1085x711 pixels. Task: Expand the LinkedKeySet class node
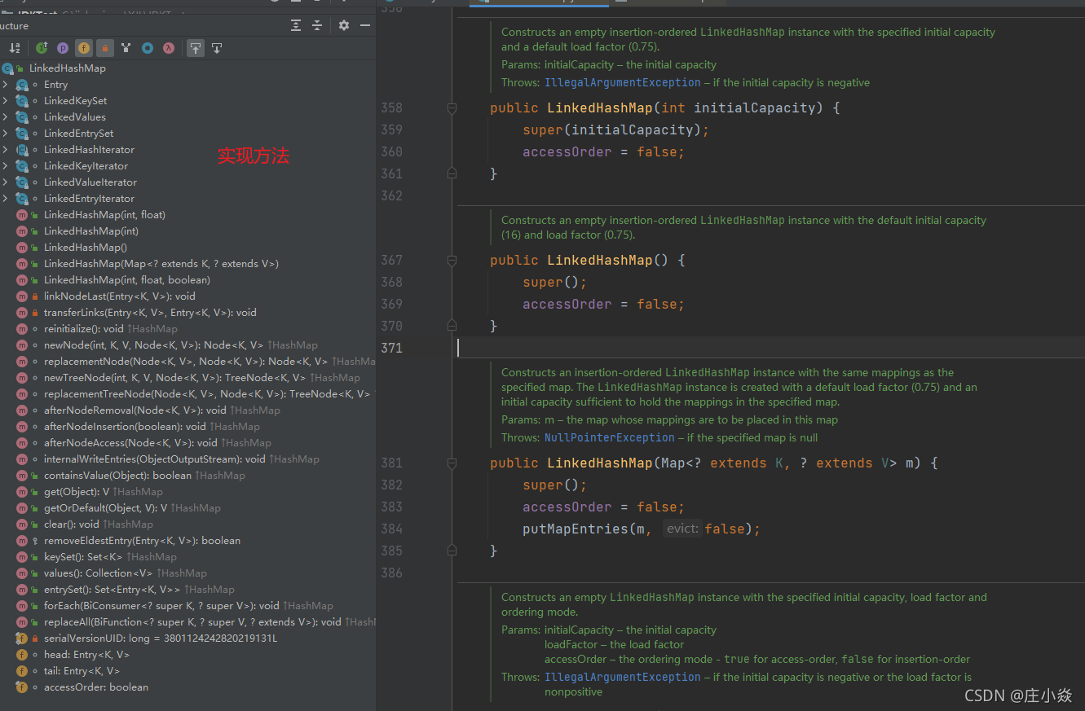click(5, 101)
